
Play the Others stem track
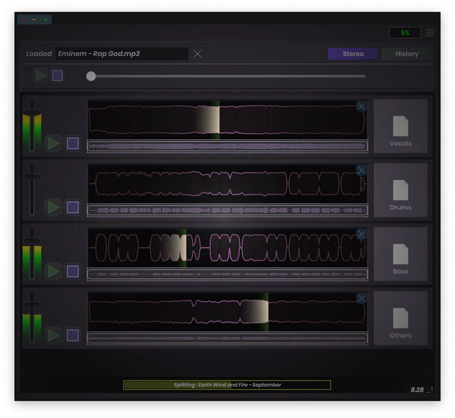[x=54, y=335]
